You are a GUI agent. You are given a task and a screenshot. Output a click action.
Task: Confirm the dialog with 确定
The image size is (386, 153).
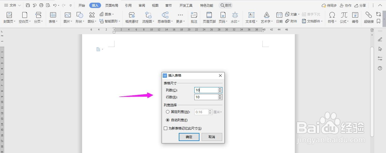pos(189,137)
